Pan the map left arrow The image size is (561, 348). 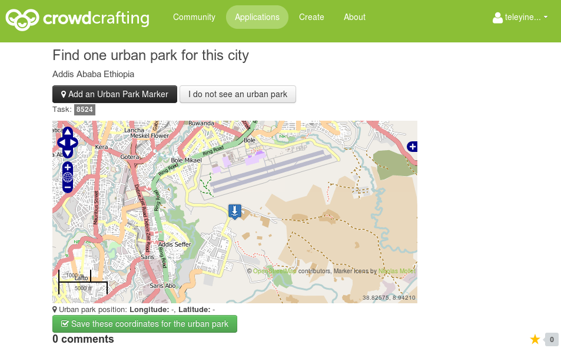pos(62,142)
